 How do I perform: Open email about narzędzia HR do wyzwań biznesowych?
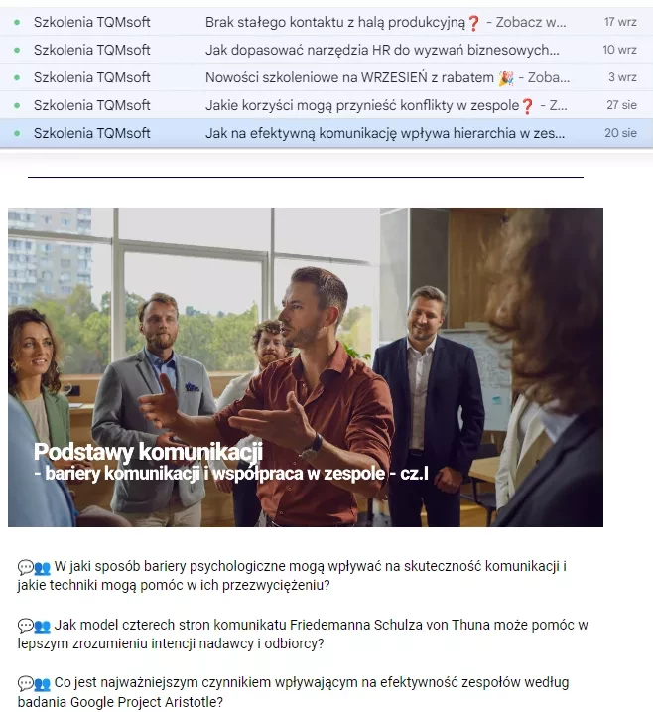click(x=326, y=50)
